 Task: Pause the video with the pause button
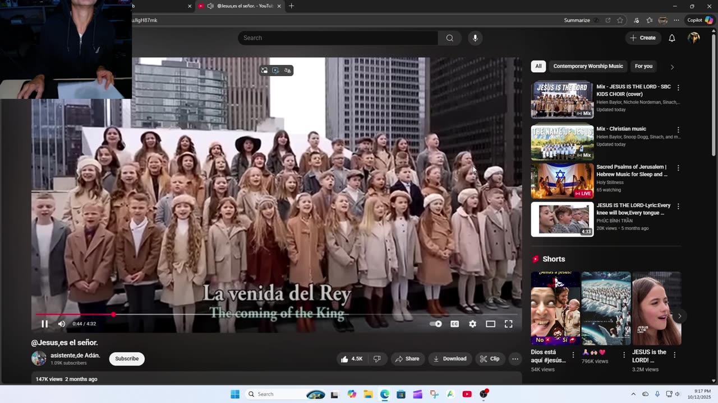[44, 324]
